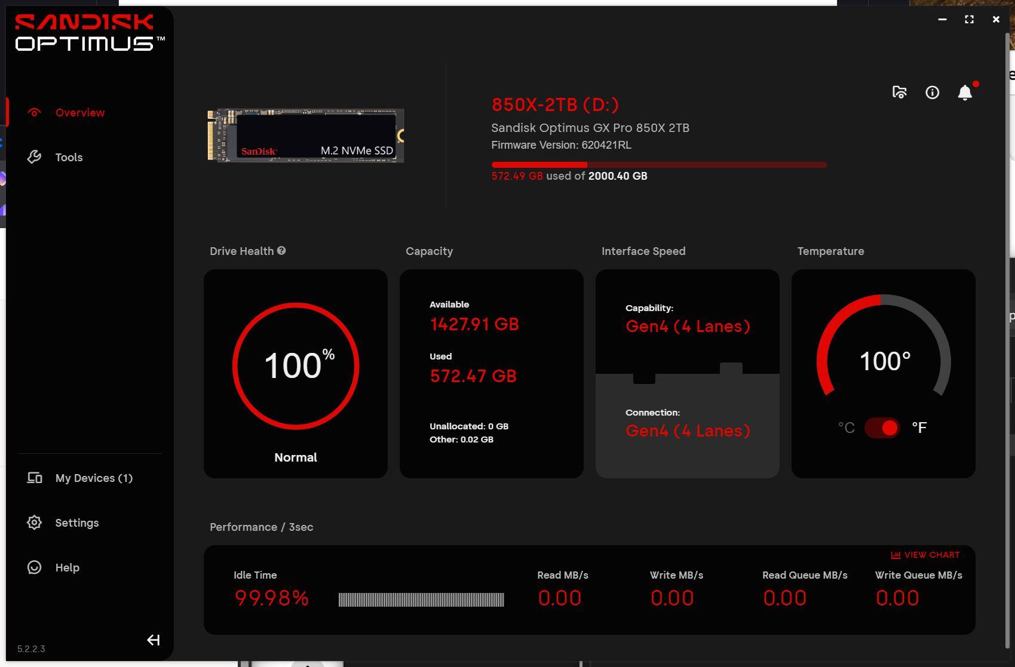Open the Overview section in the sidebar

(x=79, y=112)
